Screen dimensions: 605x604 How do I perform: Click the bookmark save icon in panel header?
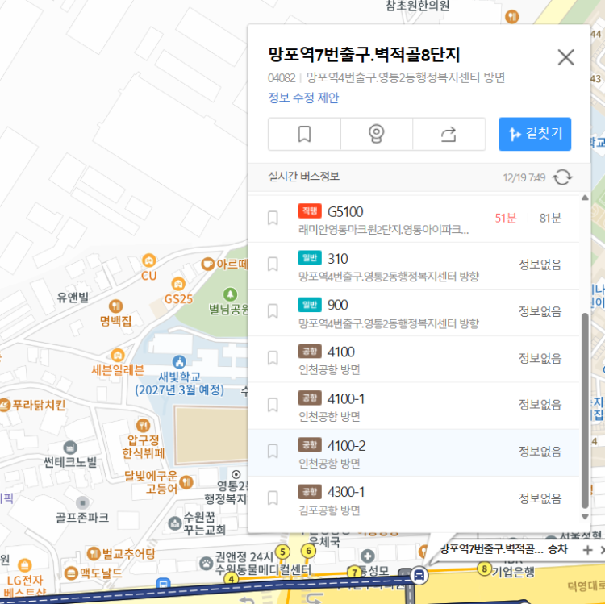pos(304,134)
